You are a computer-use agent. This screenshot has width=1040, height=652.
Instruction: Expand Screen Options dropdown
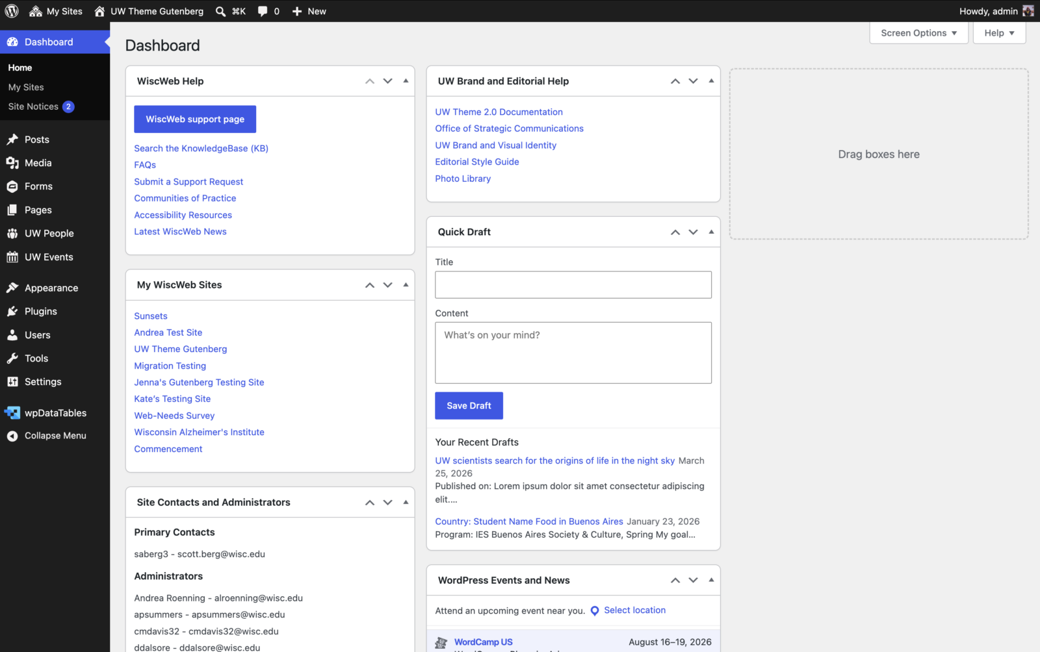point(919,33)
